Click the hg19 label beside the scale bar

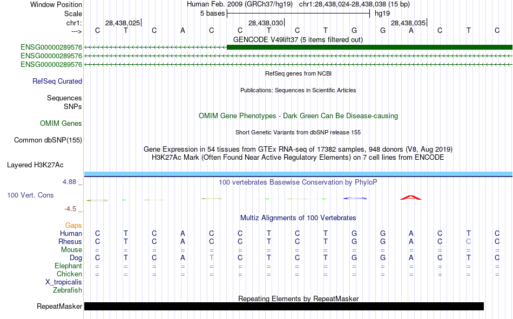382,13
